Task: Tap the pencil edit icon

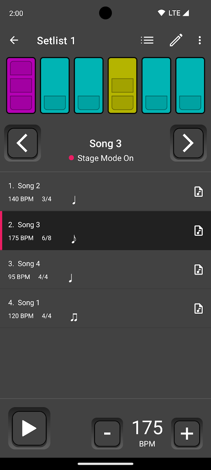Action: point(176,40)
